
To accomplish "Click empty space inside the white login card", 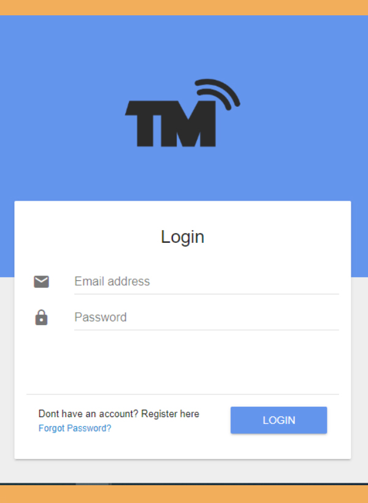I will 183,363.
